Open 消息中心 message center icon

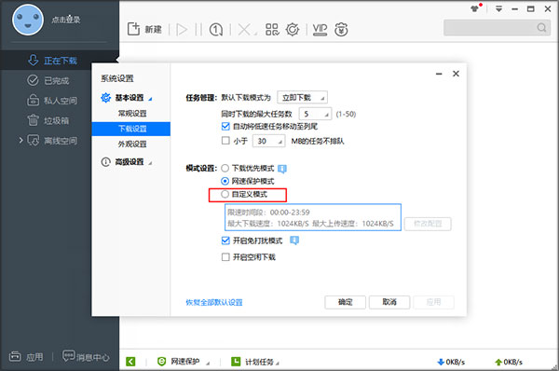click(x=68, y=356)
